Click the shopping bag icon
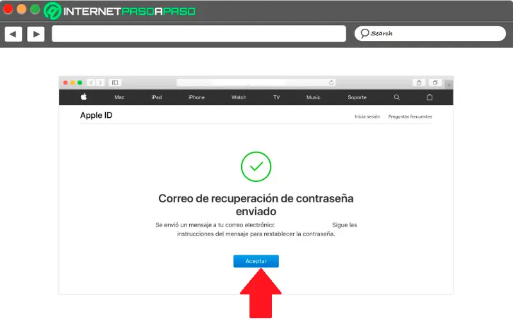The height and width of the screenshot is (320, 513). (x=430, y=97)
